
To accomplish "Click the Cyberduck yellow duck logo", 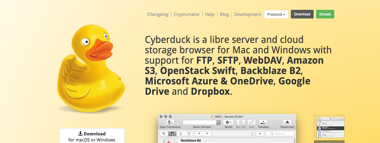I will (91, 68).
